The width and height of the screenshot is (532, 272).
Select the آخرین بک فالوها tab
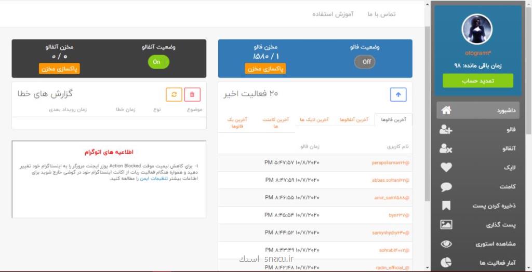pyautogui.click(x=236, y=123)
